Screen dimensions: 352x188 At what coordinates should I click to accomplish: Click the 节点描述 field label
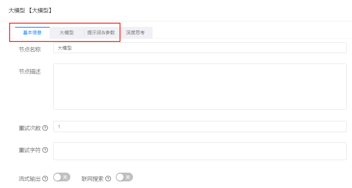(x=30, y=72)
